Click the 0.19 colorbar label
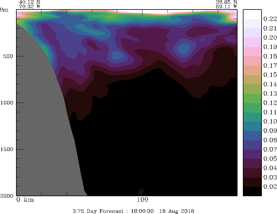The height and width of the screenshot is (214, 277). tap(270, 47)
